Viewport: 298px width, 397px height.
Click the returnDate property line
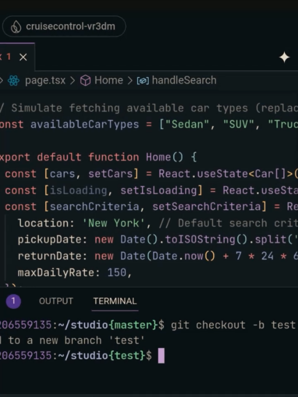point(158,256)
